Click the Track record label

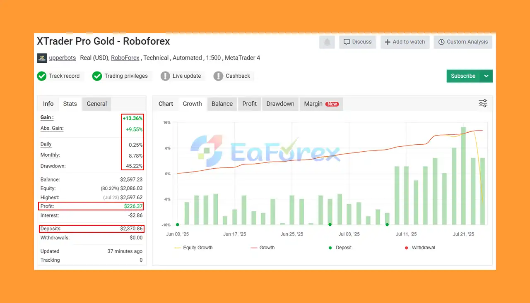pos(64,76)
